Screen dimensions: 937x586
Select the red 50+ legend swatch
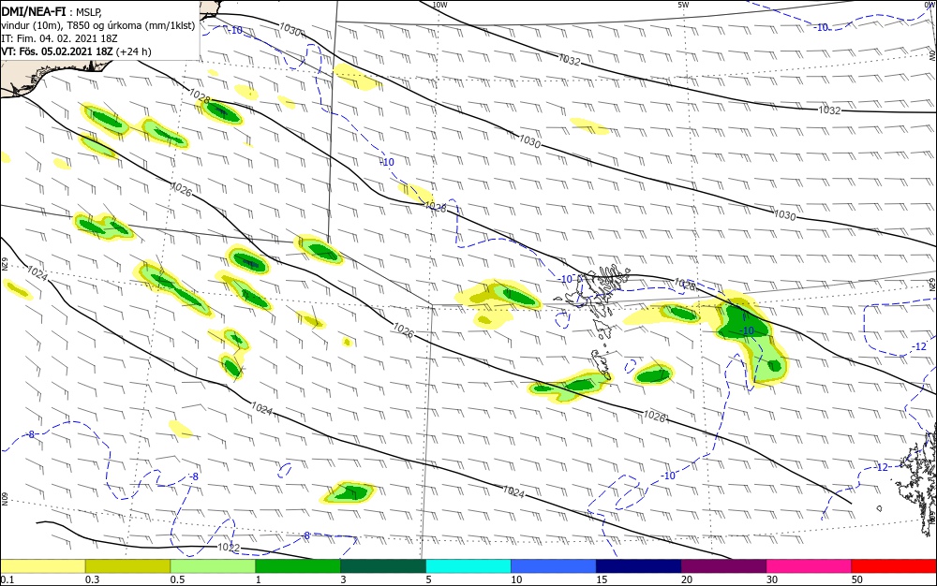(894, 566)
